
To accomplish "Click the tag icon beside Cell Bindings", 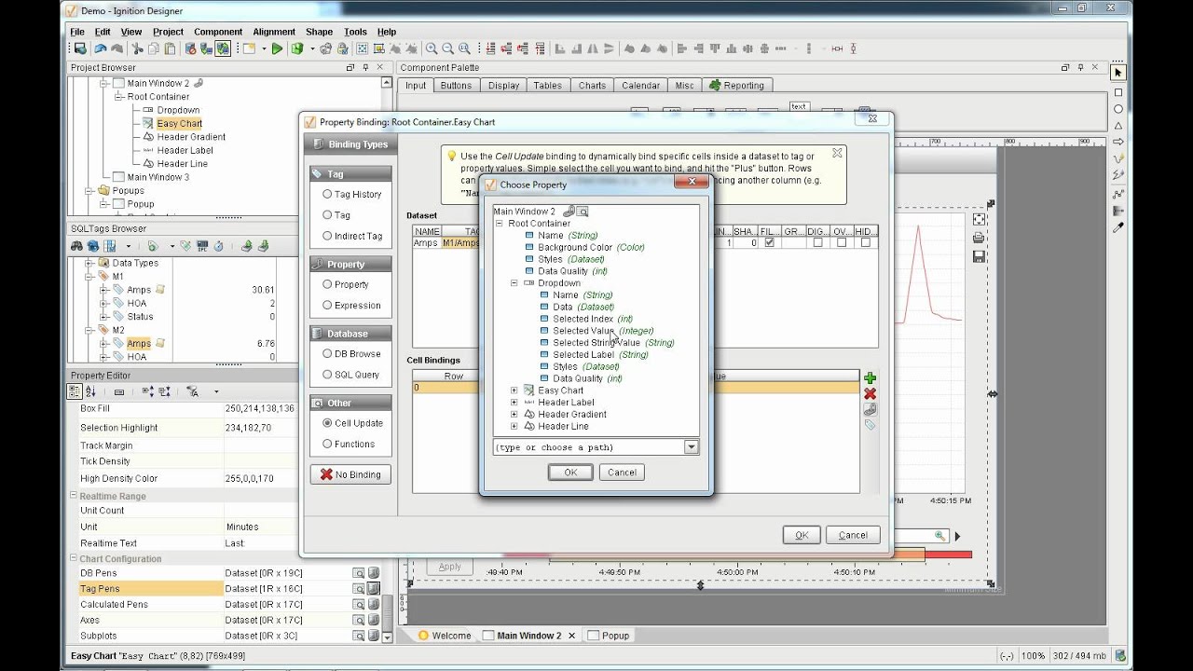I will click(870, 425).
